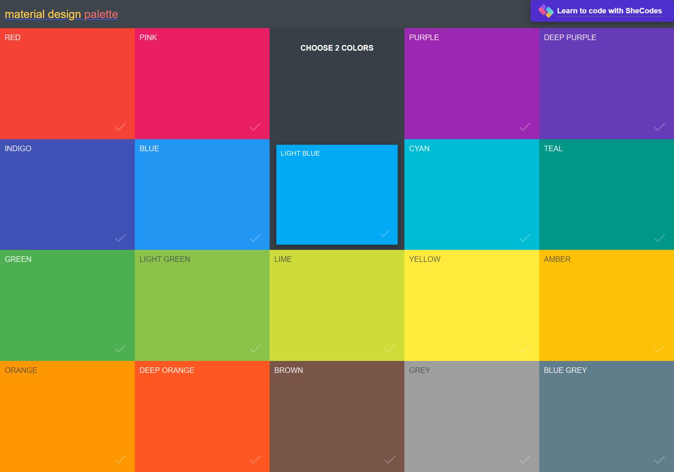This screenshot has height=472, width=674.
Task: Click the checkmark on the Blue tile
Action: pos(255,238)
